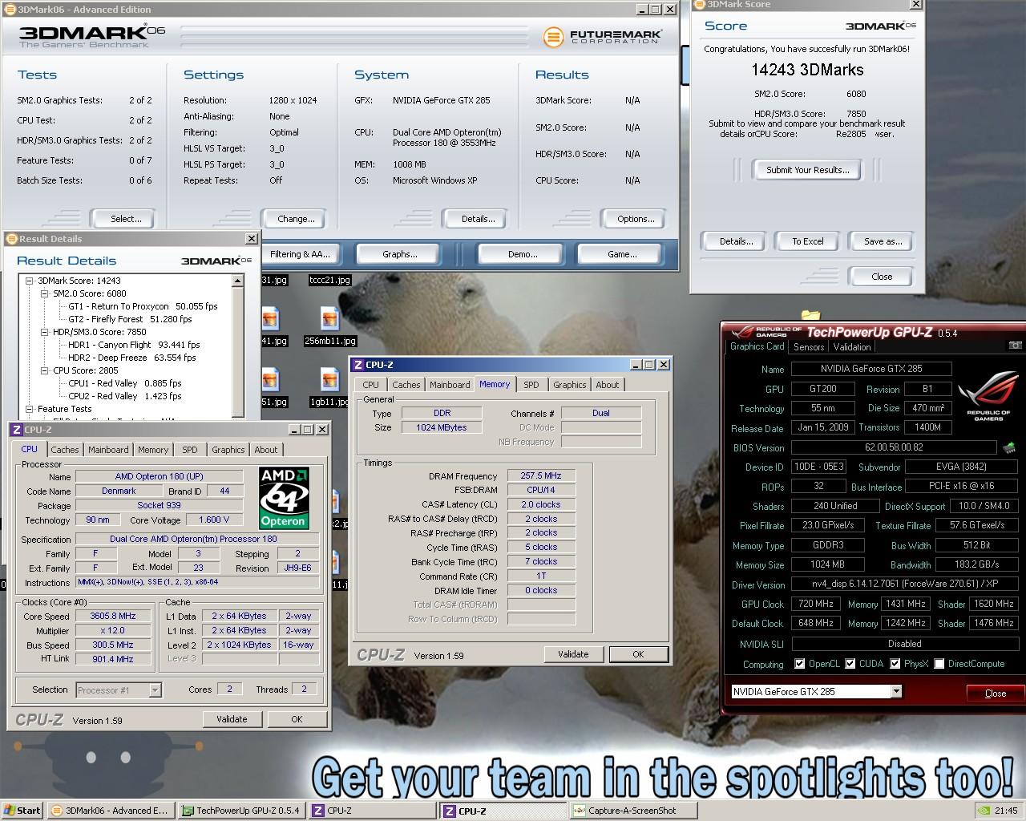Click Close button in GPU-Z

[x=996, y=694]
